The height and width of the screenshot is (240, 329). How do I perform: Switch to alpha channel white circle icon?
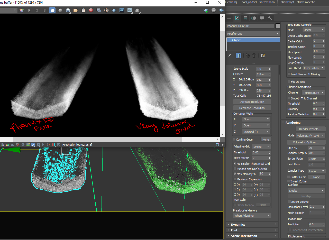click(52, 10)
